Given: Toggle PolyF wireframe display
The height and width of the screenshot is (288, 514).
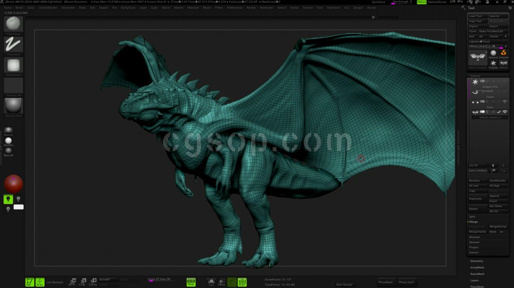Looking at the screenshot, I should [x=242, y=282].
